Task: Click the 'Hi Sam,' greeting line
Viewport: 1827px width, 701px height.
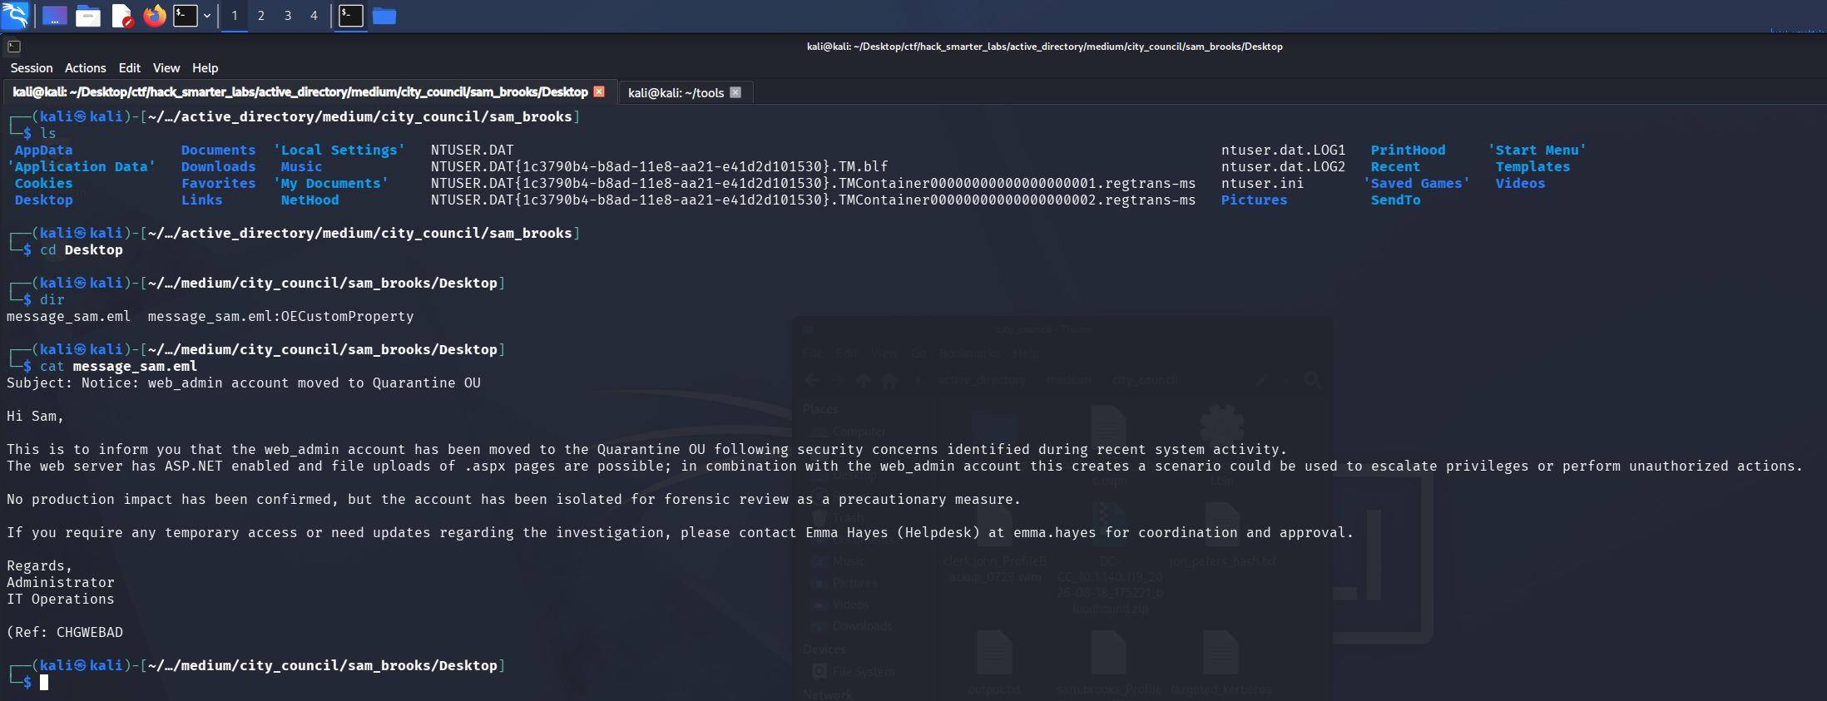Action: tap(36, 417)
